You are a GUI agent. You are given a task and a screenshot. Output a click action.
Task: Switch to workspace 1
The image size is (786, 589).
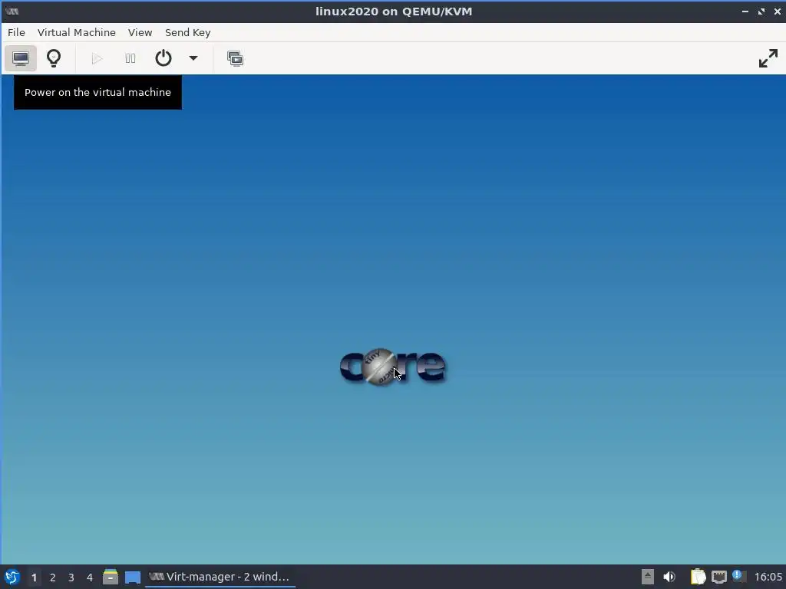(34, 577)
